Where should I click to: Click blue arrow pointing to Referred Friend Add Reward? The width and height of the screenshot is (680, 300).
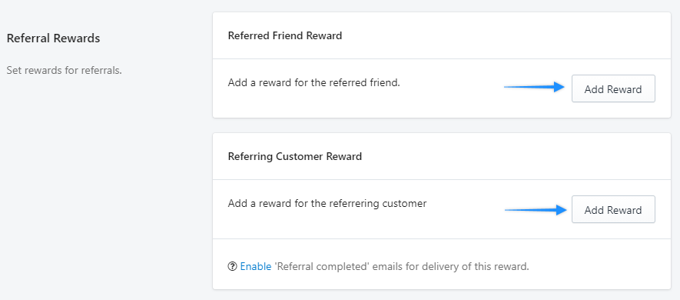tap(534, 87)
